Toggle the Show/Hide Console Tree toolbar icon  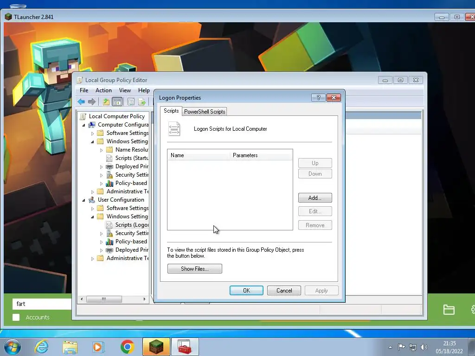[x=117, y=102]
